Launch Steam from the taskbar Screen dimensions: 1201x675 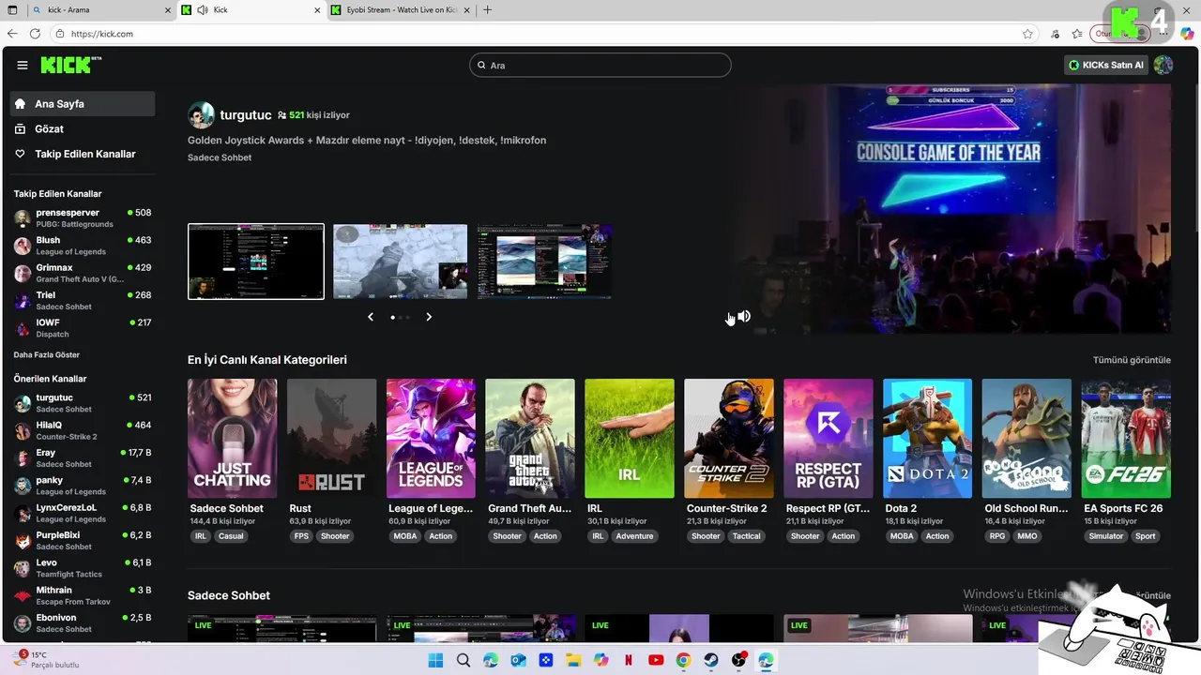(x=711, y=660)
